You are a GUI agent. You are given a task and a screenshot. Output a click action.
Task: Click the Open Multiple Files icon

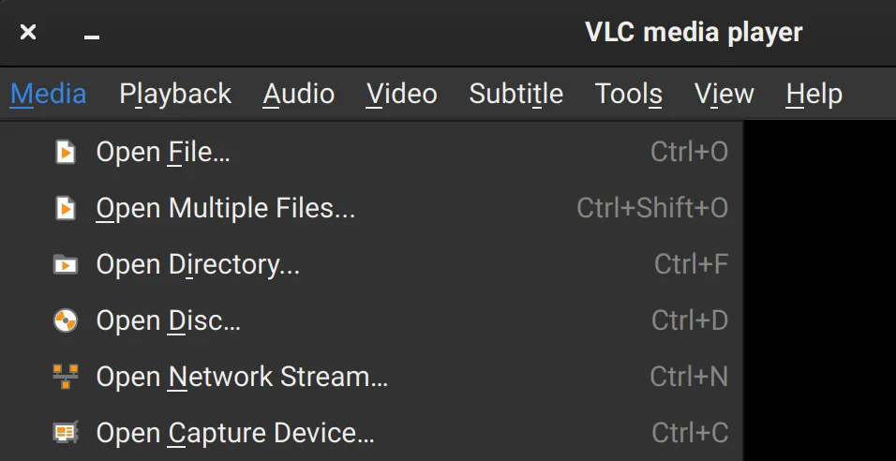[x=66, y=208]
